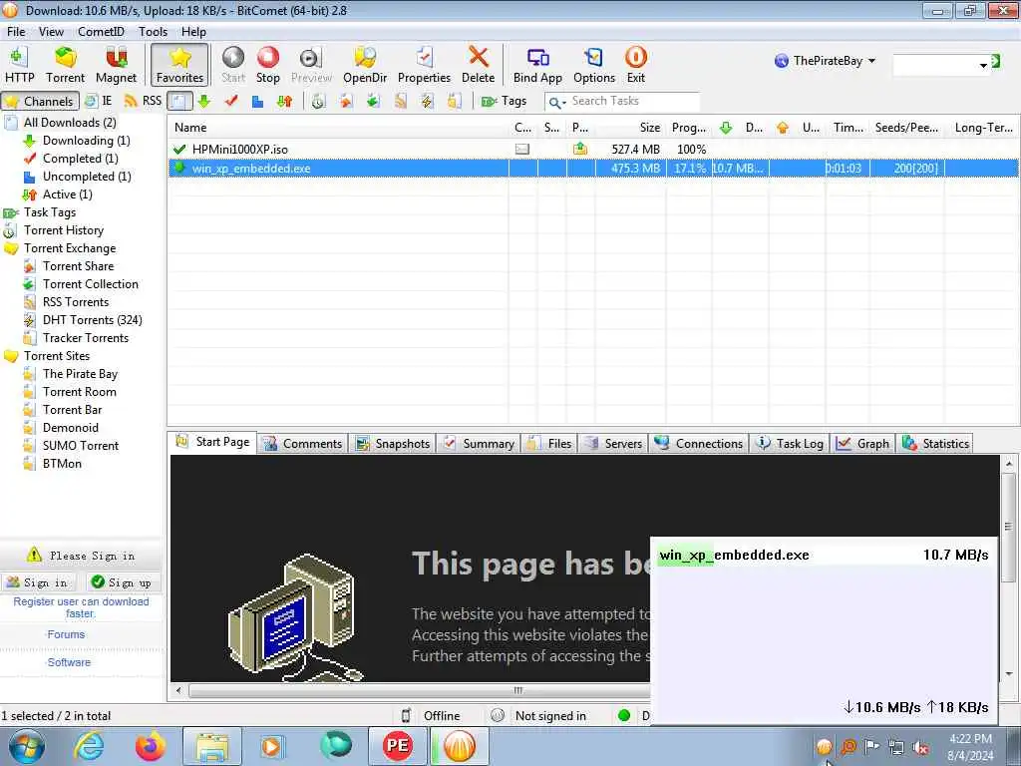1021x766 pixels.
Task: Click the RSS channel button
Action: tap(143, 101)
